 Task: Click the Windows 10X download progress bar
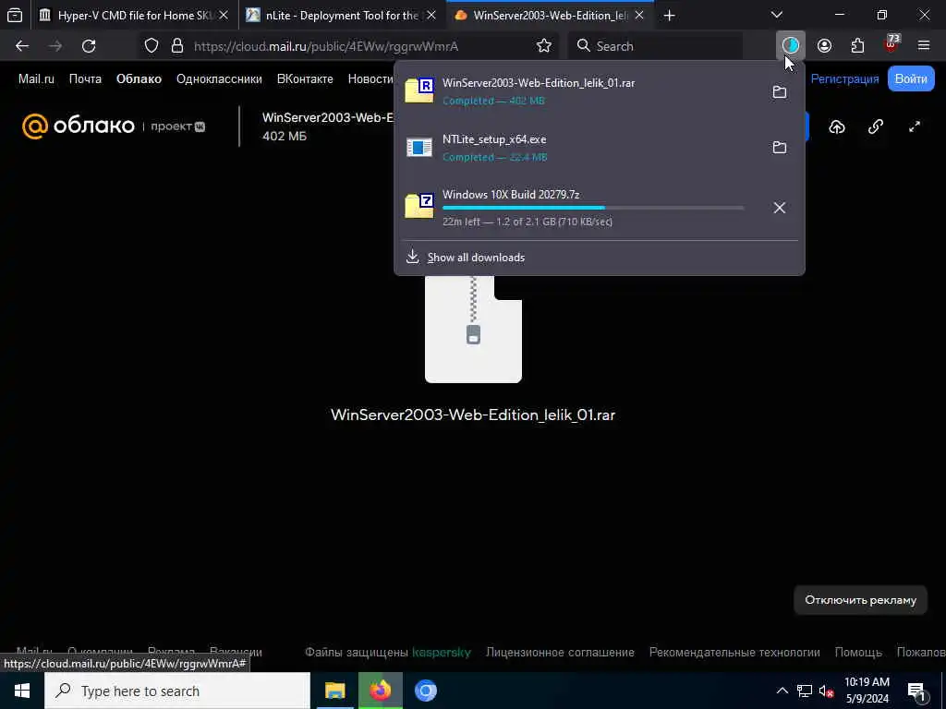(593, 208)
